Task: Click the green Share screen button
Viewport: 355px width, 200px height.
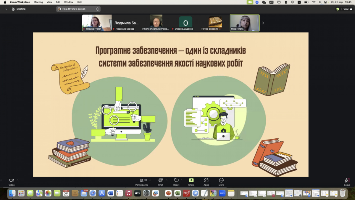Action: point(191,182)
